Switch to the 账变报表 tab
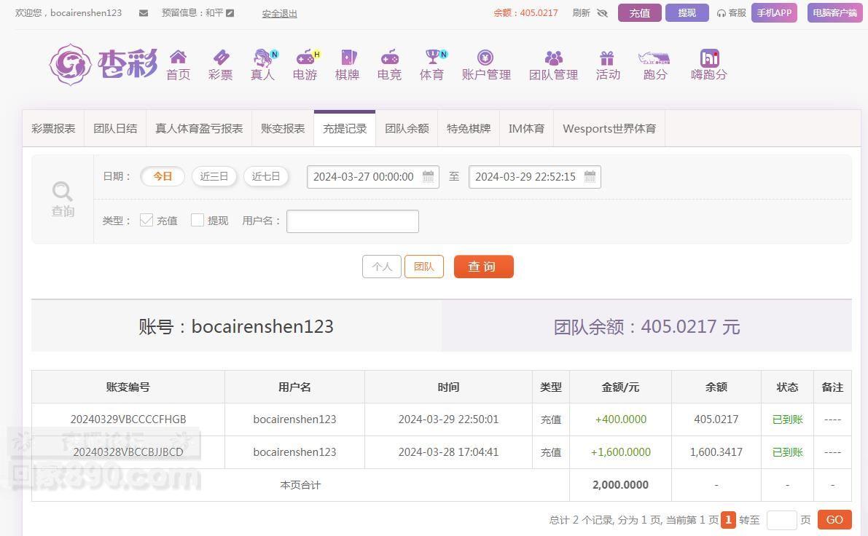 click(x=283, y=128)
